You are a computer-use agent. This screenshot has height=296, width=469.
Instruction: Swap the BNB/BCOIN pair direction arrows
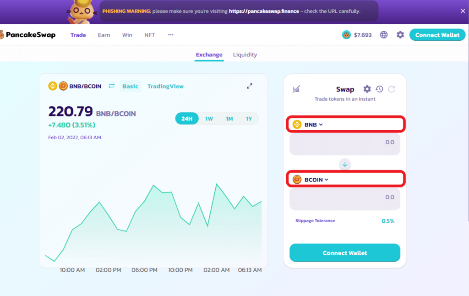pos(112,86)
